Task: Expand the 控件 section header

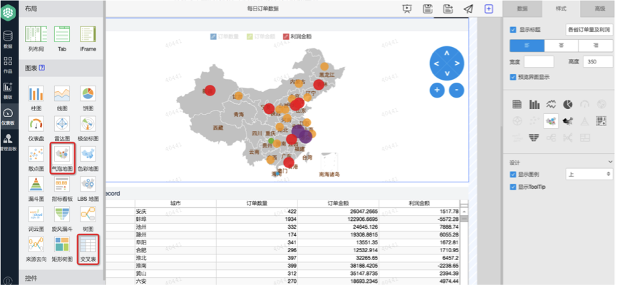Action: 61,279
